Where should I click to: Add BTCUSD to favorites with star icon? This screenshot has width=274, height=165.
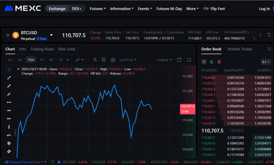point(8,35)
